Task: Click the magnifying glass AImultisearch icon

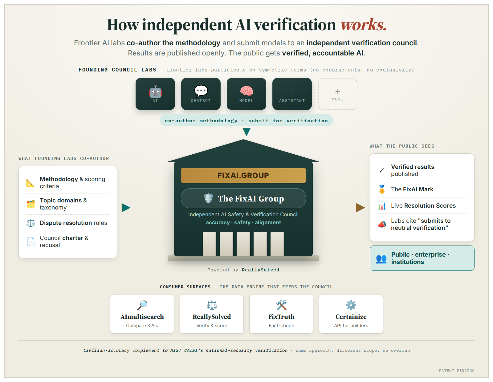Action: pyautogui.click(x=142, y=305)
